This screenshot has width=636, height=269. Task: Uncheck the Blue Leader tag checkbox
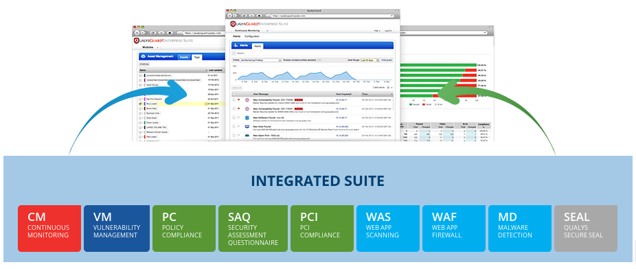tap(140, 104)
